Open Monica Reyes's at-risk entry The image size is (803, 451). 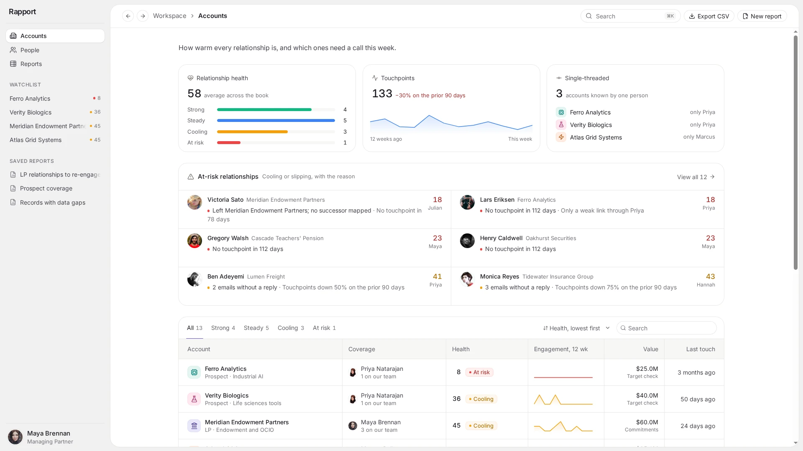(x=588, y=286)
